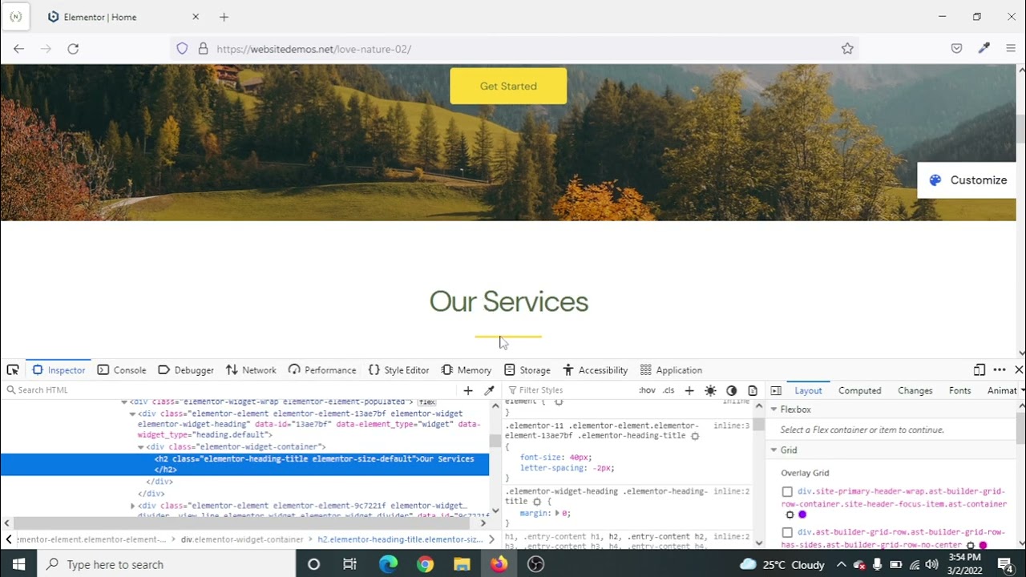Collapse the Flexbox section
The height and width of the screenshot is (577, 1026).
pyautogui.click(x=774, y=410)
